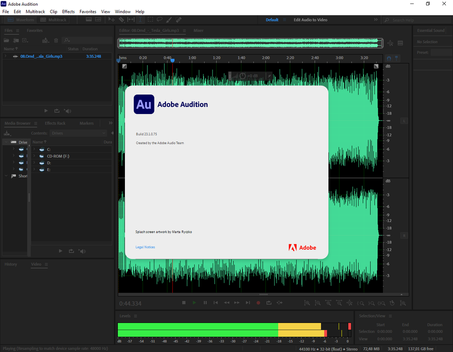Switch to the History tab
The height and width of the screenshot is (352, 453).
point(11,264)
